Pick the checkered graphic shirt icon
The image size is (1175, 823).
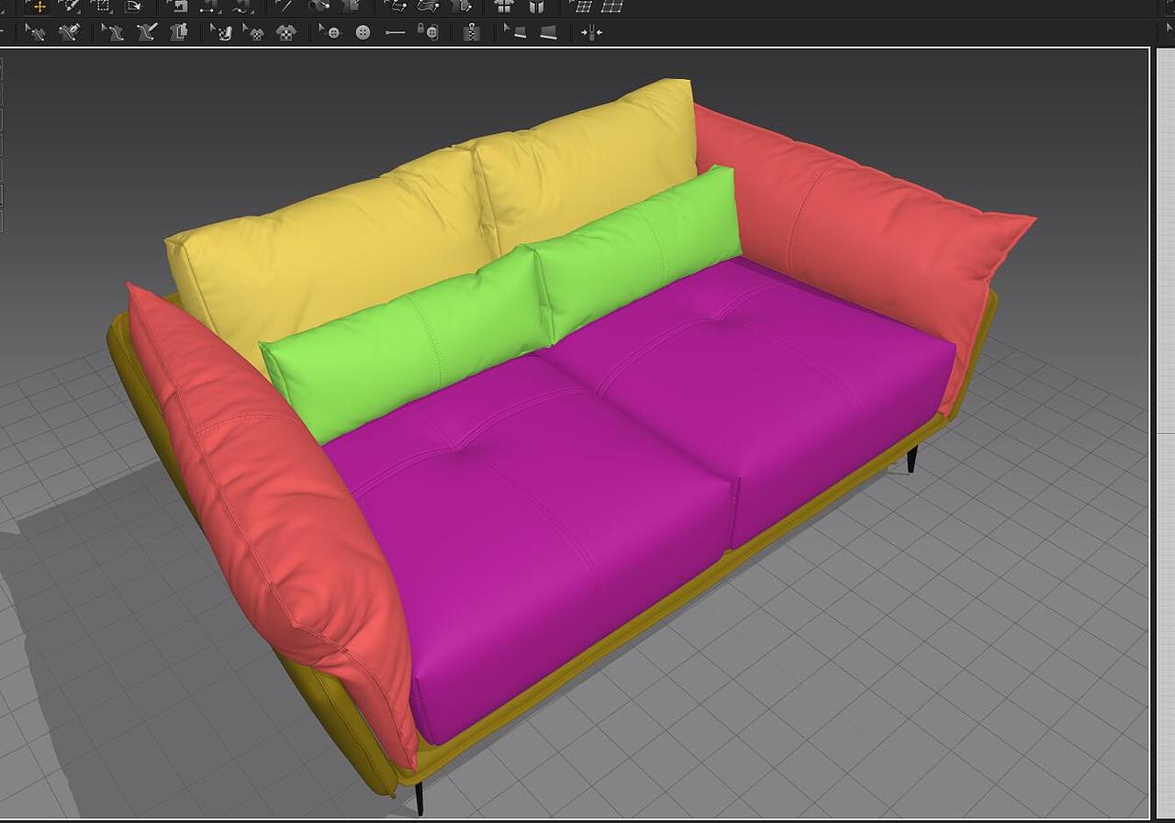point(286,32)
